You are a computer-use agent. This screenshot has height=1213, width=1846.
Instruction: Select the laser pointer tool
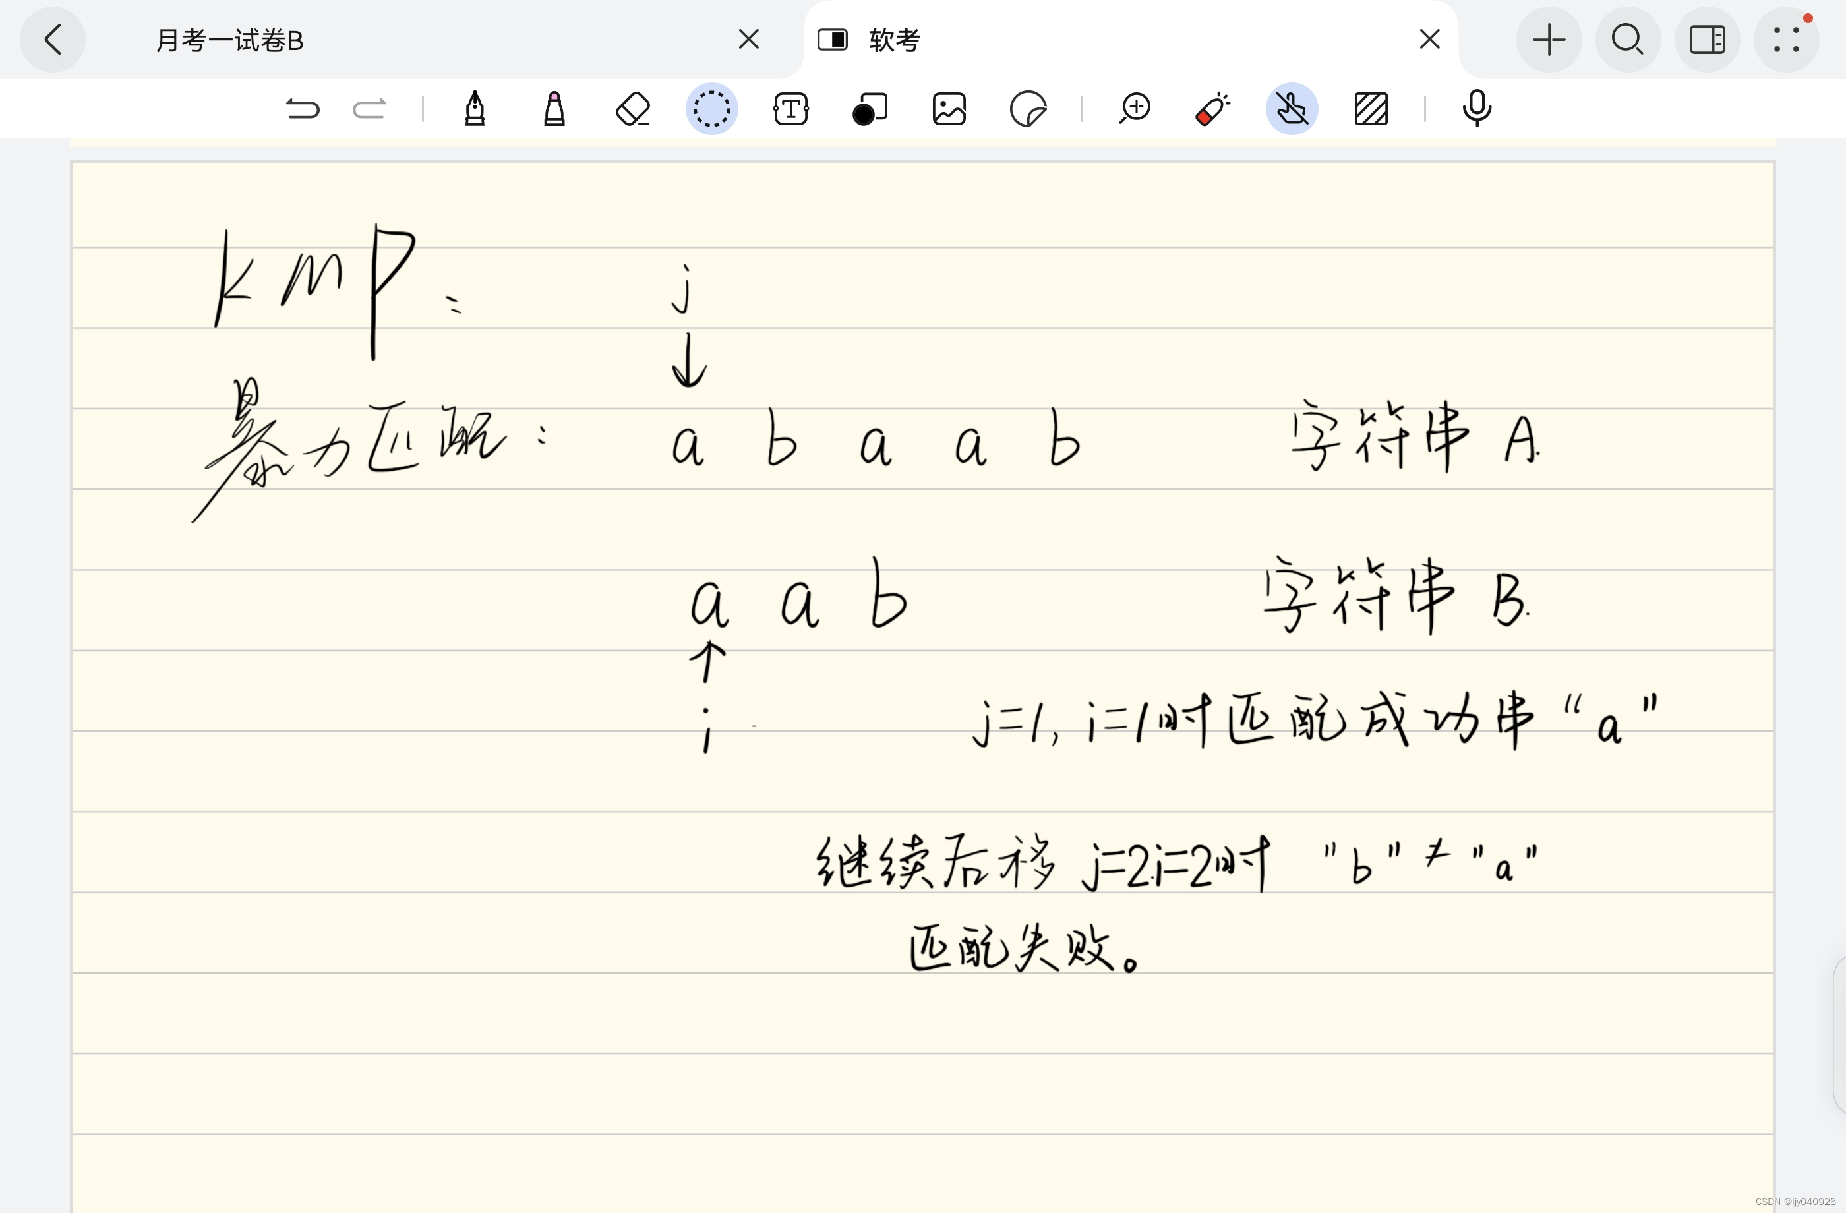(x=1213, y=109)
